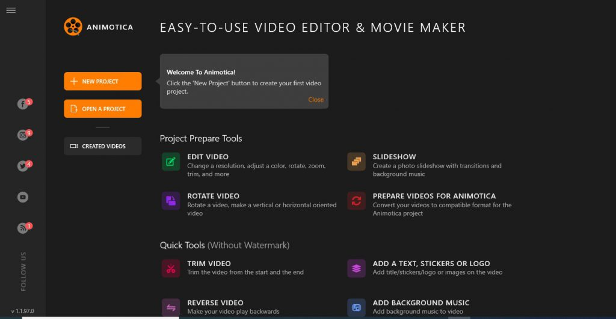Click version text v 1.1.97.0
Screen dimensions: 616x319
pos(22,311)
